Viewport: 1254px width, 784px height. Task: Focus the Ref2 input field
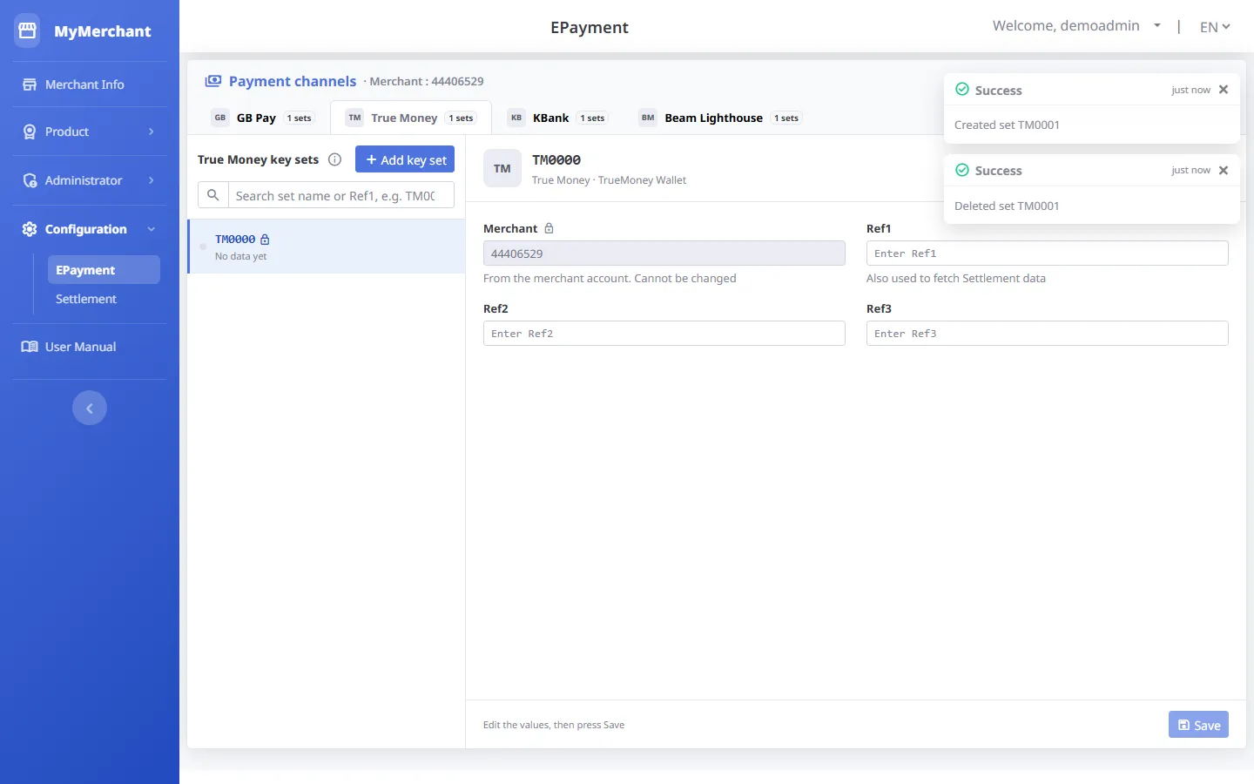tap(664, 334)
